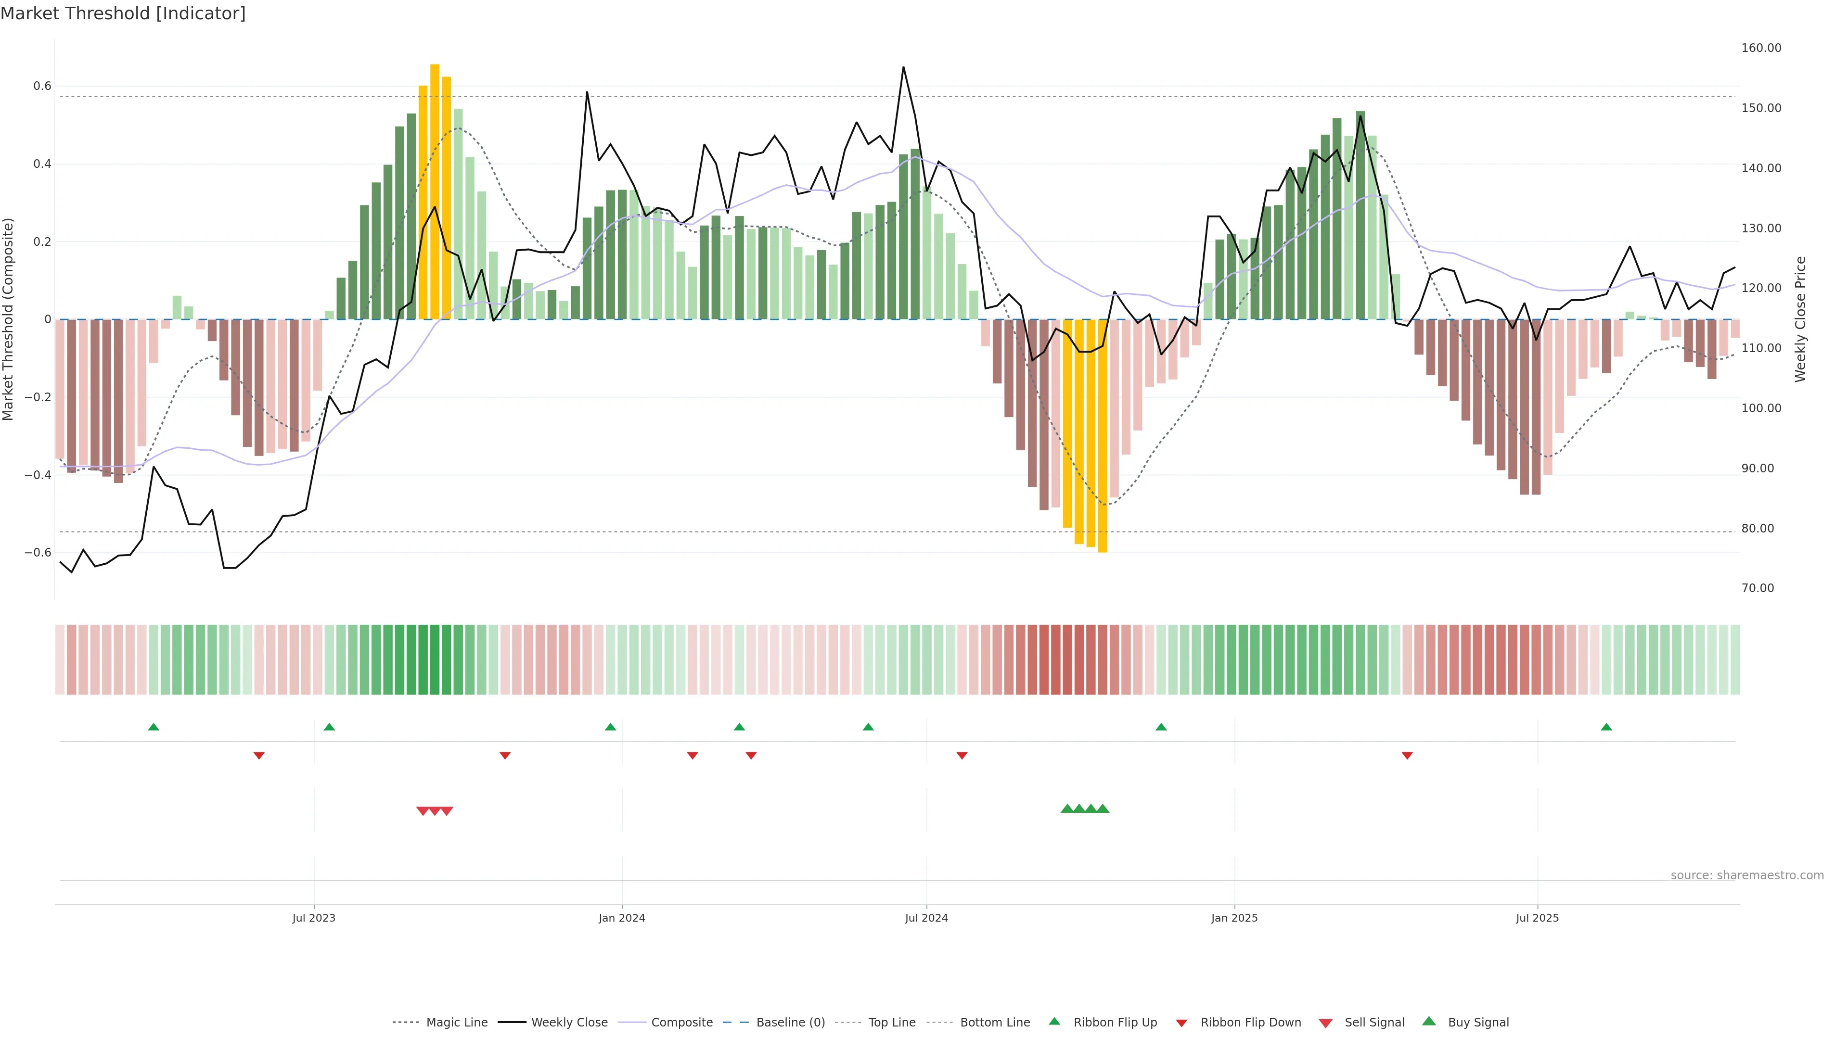Click the Ribbon Flip Up marker just after Jul 2023
1848x1039 pixels.
pyautogui.click(x=329, y=727)
